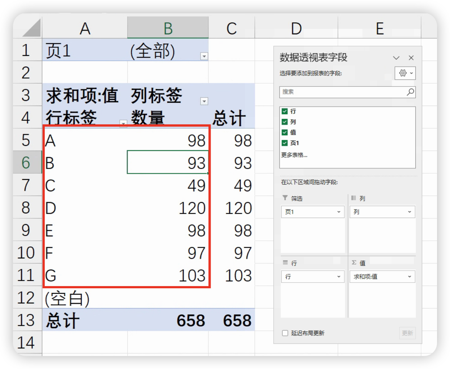Click the 行 area rows icon
The width and height of the screenshot is (450, 369).
point(285,262)
